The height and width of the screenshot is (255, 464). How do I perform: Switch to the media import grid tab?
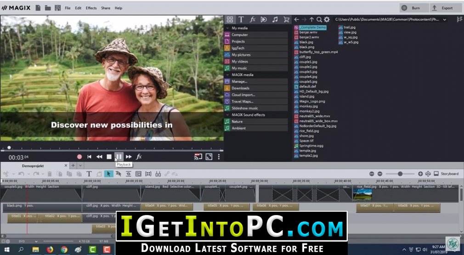pos(230,19)
